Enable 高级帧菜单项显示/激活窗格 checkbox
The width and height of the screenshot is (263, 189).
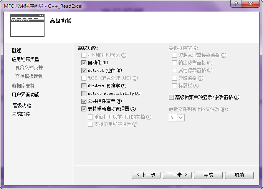(171, 97)
